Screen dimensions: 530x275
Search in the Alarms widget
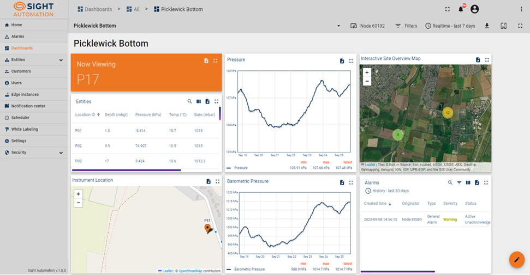click(450, 182)
